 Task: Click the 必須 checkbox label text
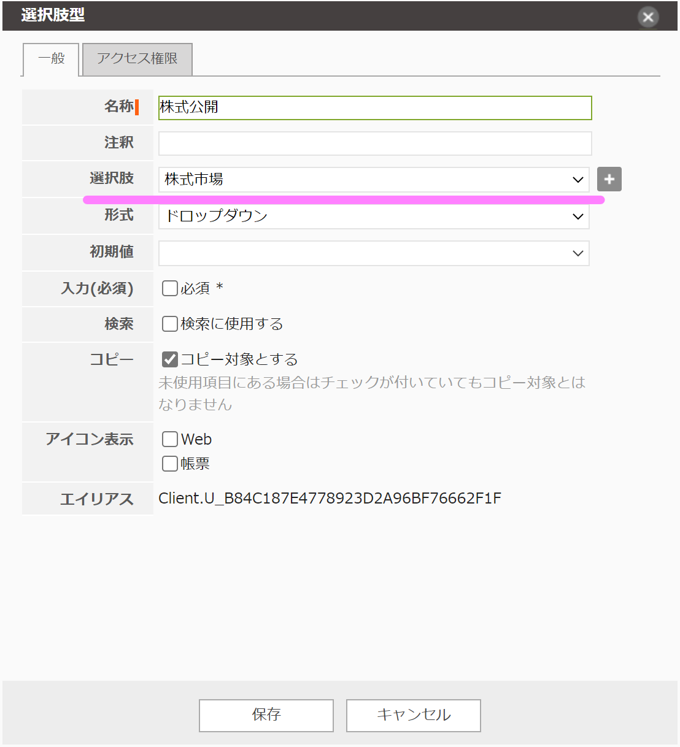pyautogui.click(x=196, y=288)
